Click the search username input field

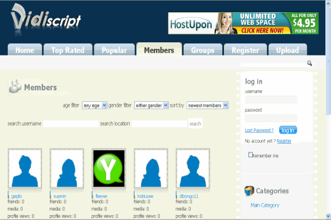click(71, 124)
